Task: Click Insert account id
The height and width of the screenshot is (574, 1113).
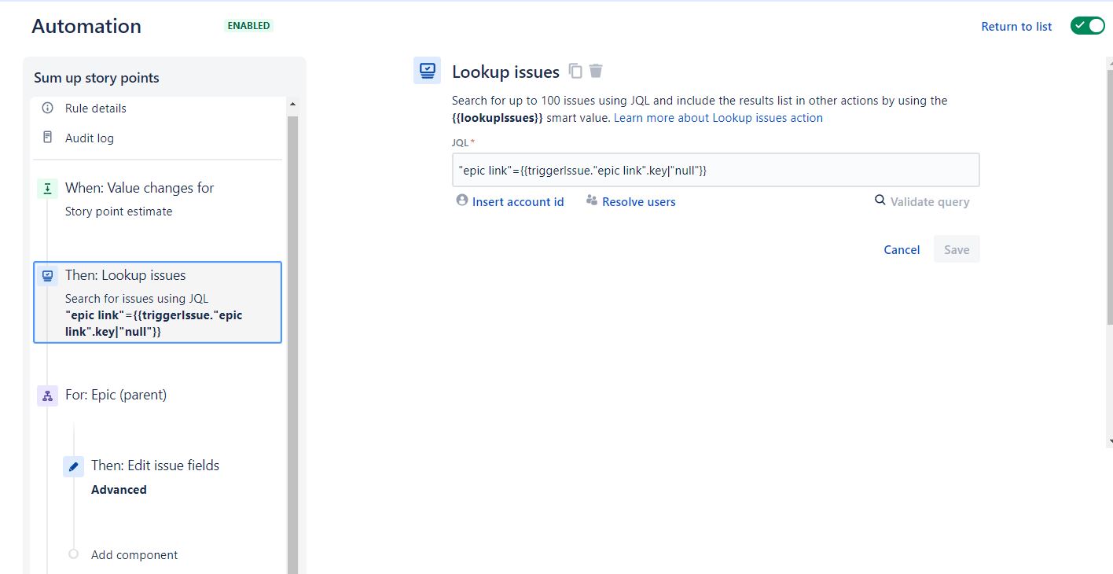Action: pos(518,202)
